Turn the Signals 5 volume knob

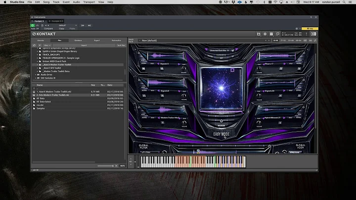[183, 68]
